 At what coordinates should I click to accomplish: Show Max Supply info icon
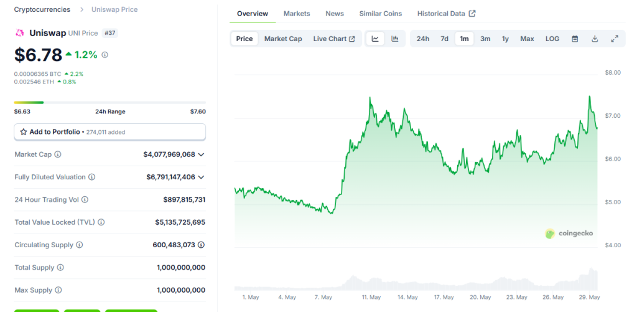click(x=58, y=290)
